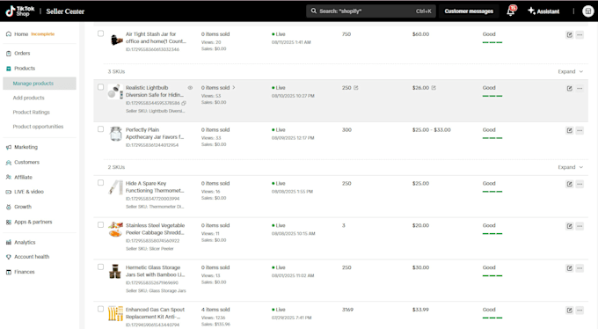The height and width of the screenshot is (329, 598).
Task: Open Product opportunities page
Action: click(x=38, y=127)
